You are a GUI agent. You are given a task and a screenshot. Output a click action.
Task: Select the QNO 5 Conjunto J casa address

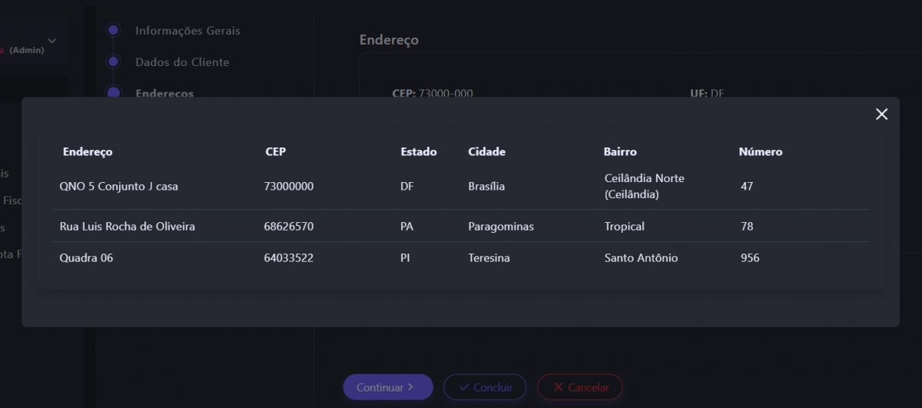click(118, 187)
